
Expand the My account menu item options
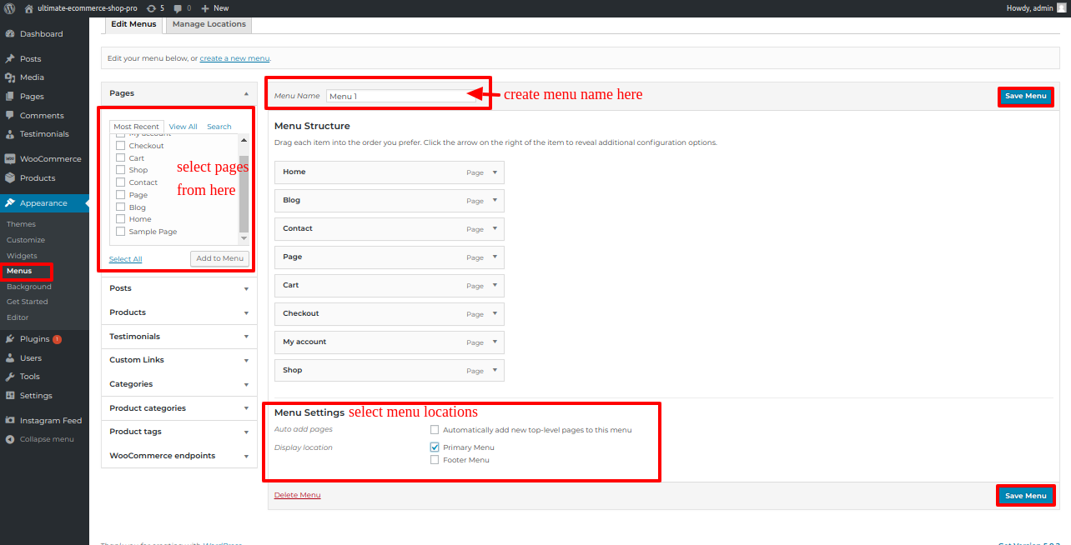pyautogui.click(x=495, y=342)
